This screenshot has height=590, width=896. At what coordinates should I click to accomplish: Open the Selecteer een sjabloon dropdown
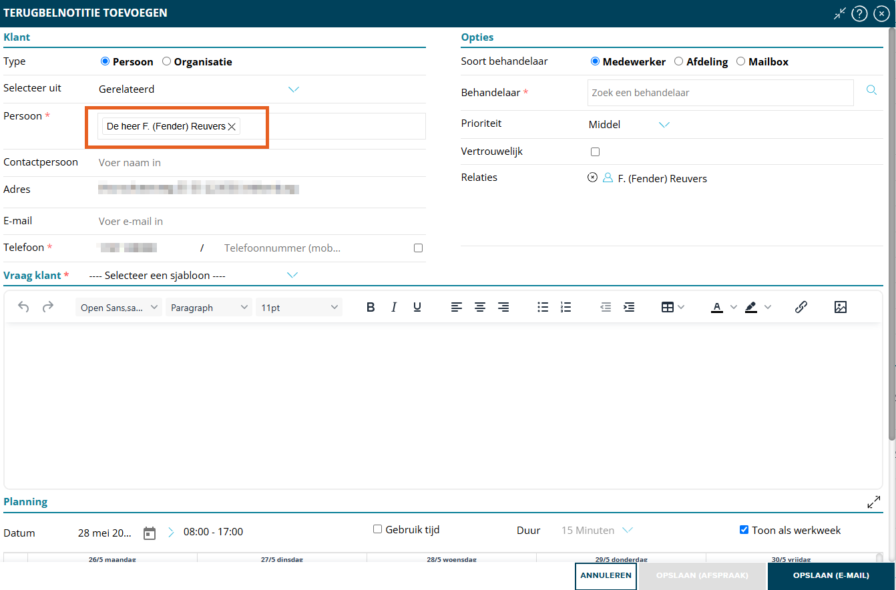pos(193,275)
